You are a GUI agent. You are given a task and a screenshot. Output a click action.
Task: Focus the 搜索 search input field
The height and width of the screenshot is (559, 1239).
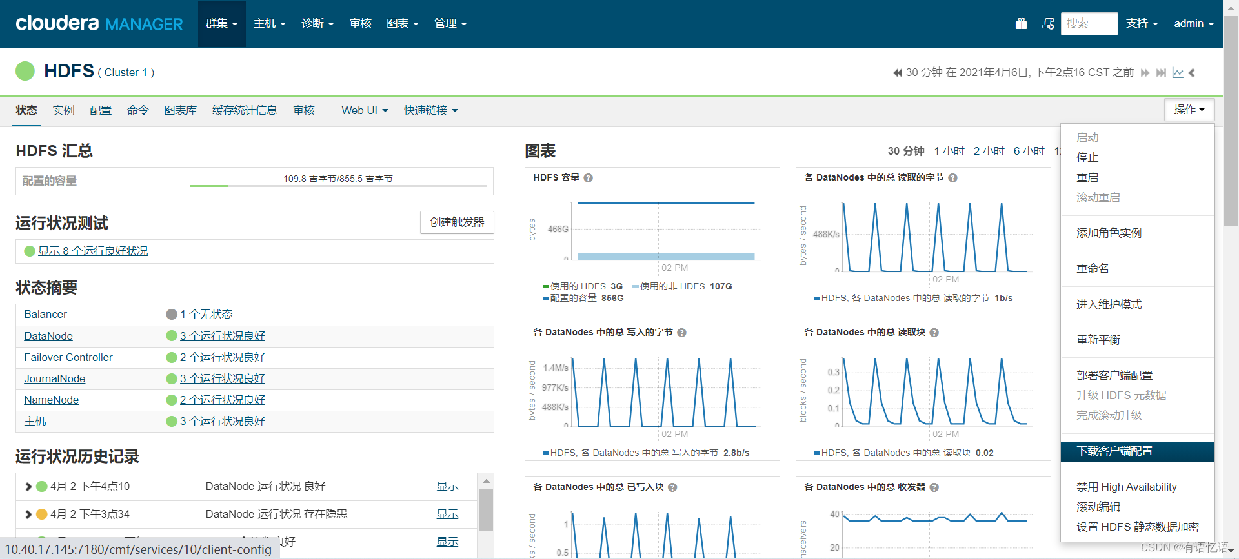(1089, 23)
